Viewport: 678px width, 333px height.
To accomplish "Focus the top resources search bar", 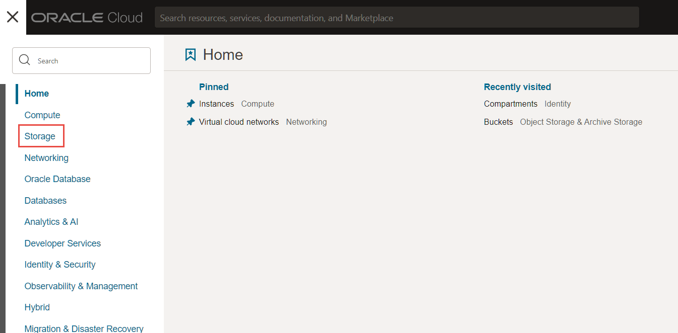I will coord(397,18).
